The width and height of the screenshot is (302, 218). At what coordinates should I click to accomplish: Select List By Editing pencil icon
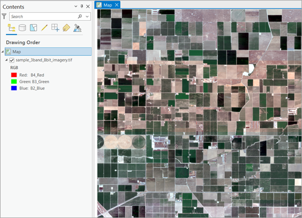point(44,28)
